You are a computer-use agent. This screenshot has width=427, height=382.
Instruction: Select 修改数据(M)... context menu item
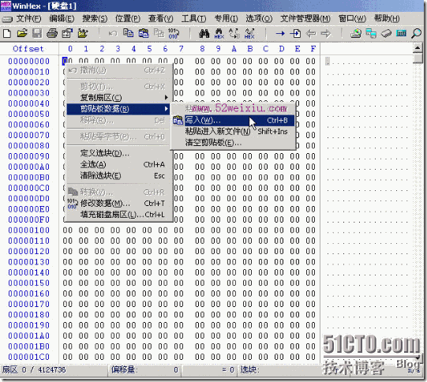click(119, 204)
